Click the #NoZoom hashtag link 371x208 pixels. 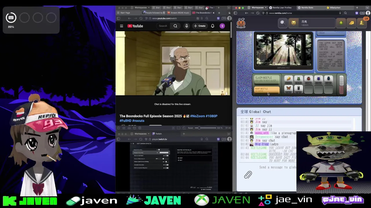(x=197, y=116)
